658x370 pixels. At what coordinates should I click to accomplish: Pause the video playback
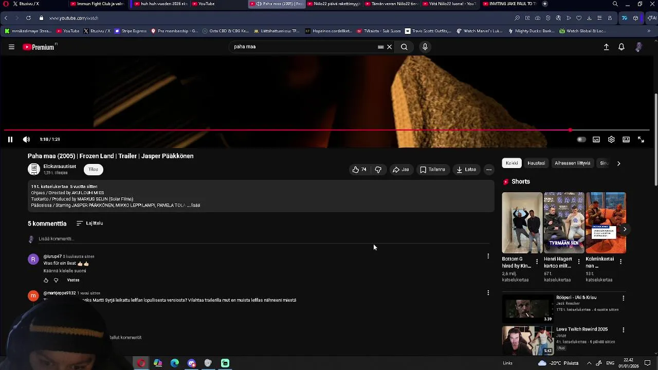point(10,139)
